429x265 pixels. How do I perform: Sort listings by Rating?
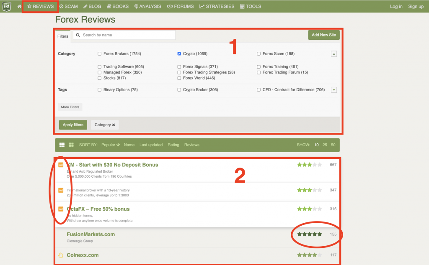(173, 145)
